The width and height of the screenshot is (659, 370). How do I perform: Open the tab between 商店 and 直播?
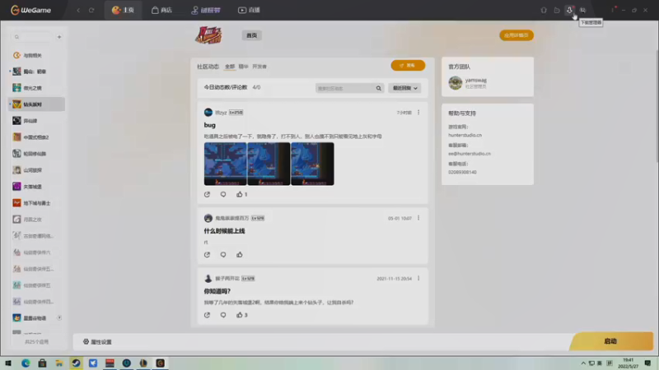tap(206, 10)
